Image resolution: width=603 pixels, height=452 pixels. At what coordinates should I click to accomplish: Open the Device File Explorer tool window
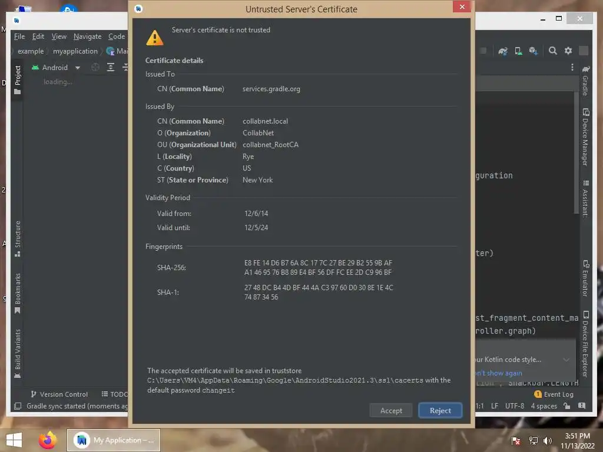[x=586, y=344]
